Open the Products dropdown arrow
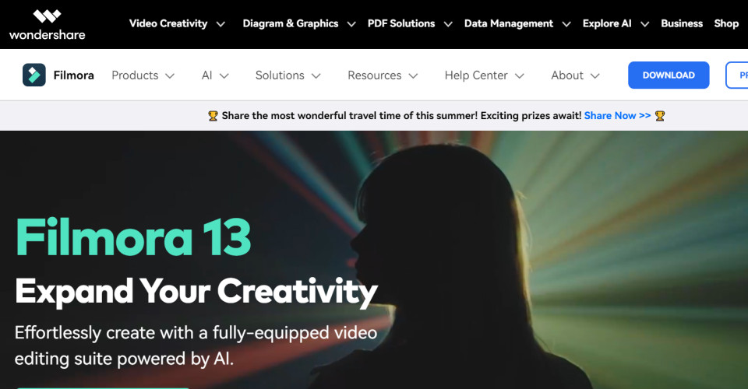748x389 pixels. click(x=170, y=75)
